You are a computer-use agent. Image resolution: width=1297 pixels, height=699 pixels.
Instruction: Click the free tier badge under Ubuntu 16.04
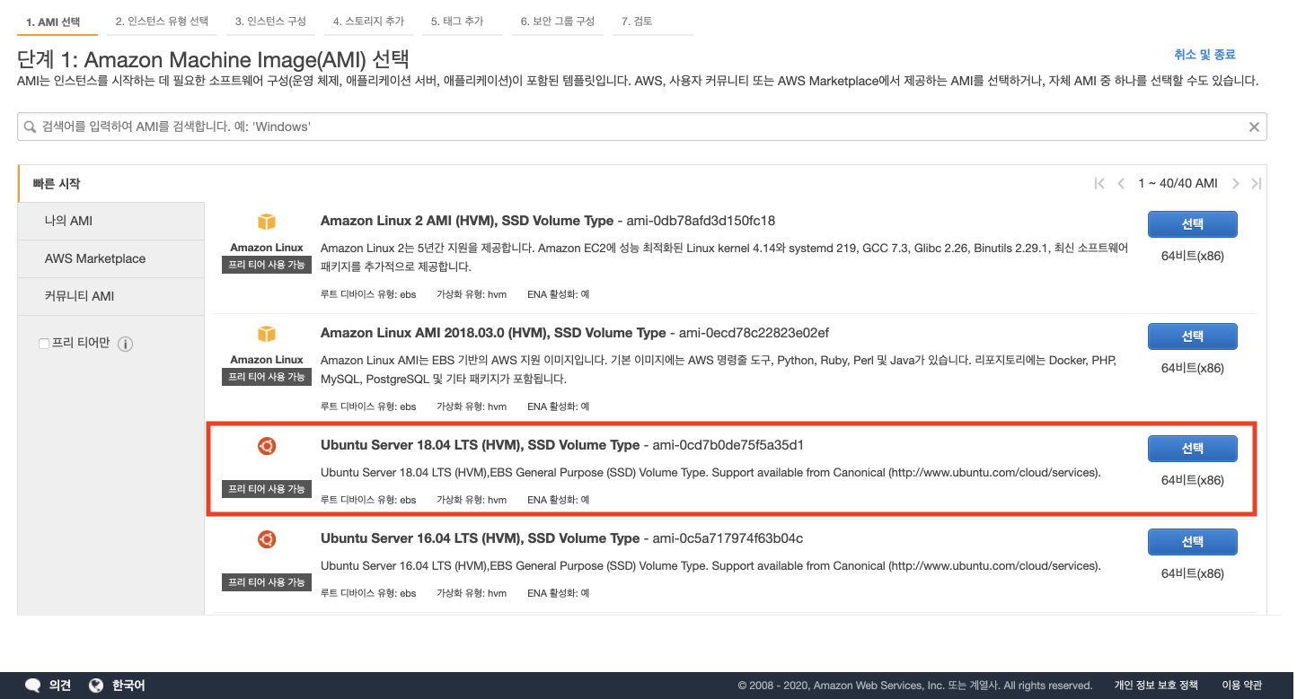coord(267,582)
